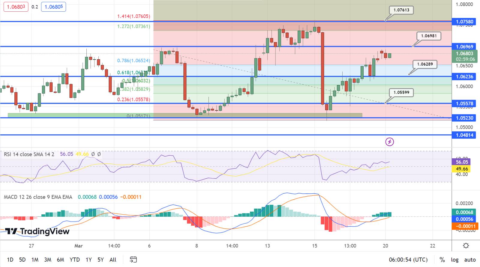Click the TradingView logo
This screenshot has width=480, height=267.
point(37,231)
